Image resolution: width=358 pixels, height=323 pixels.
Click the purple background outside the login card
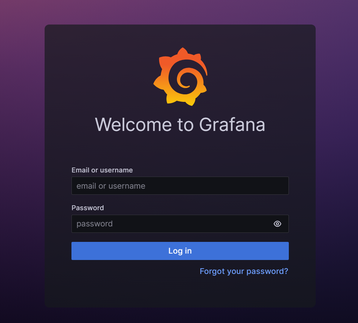tap(22, 160)
